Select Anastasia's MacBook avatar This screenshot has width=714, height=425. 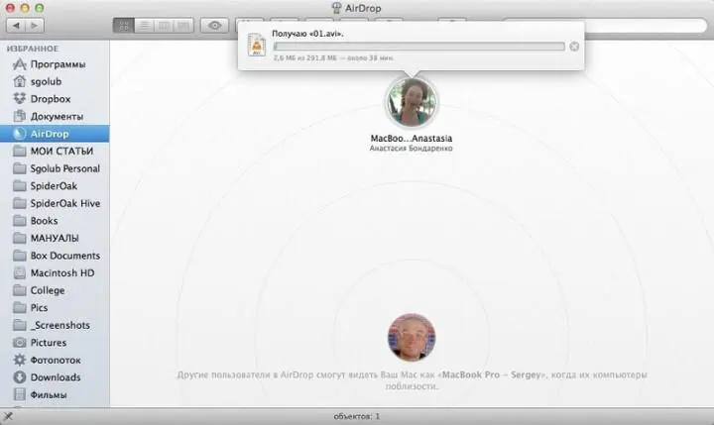412,103
